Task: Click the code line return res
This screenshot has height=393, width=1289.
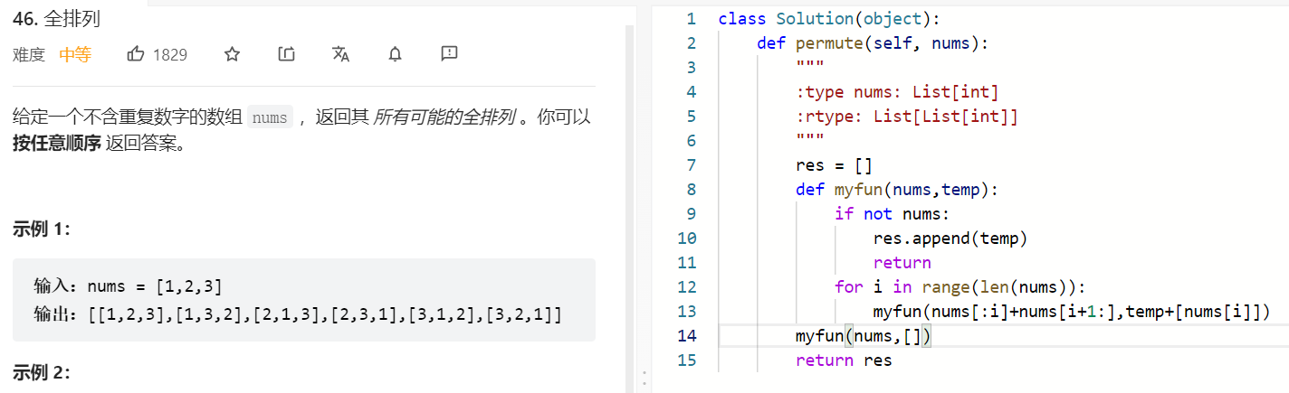Action: click(845, 360)
